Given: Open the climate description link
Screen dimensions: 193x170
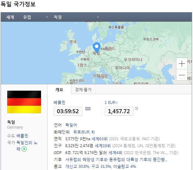Looking at the screenshot, I should [x=116, y=160].
